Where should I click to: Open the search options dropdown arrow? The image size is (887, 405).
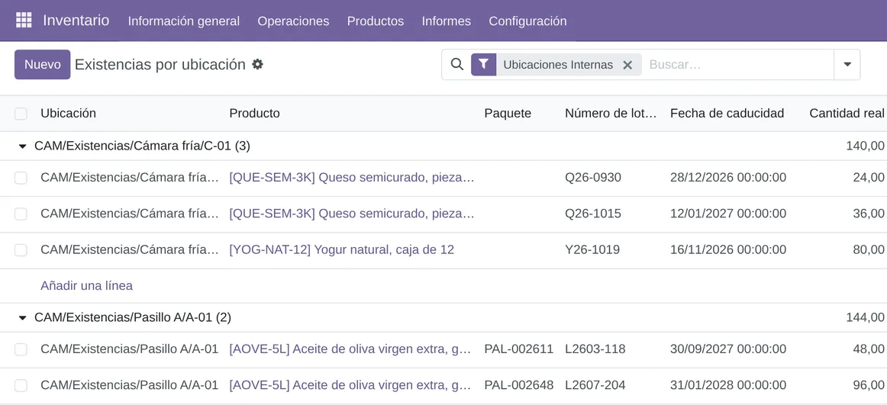847,64
